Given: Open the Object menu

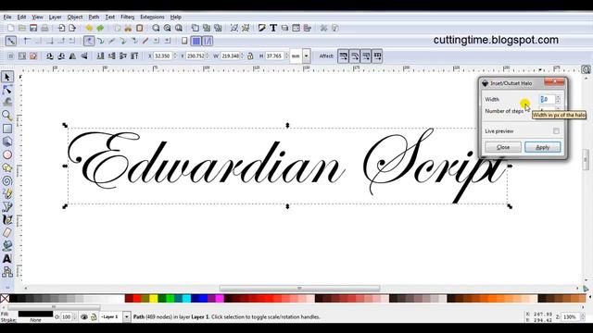Looking at the screenshot, I should [x=75, y=17].
